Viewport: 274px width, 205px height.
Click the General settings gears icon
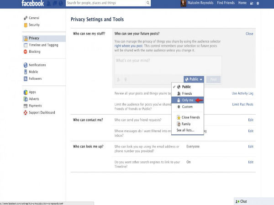tap(26, 18)
